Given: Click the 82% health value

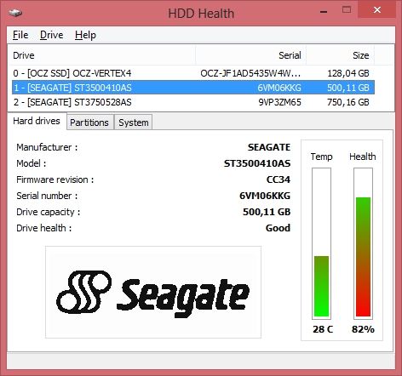Looking at the screenshot, I should 363,329.
